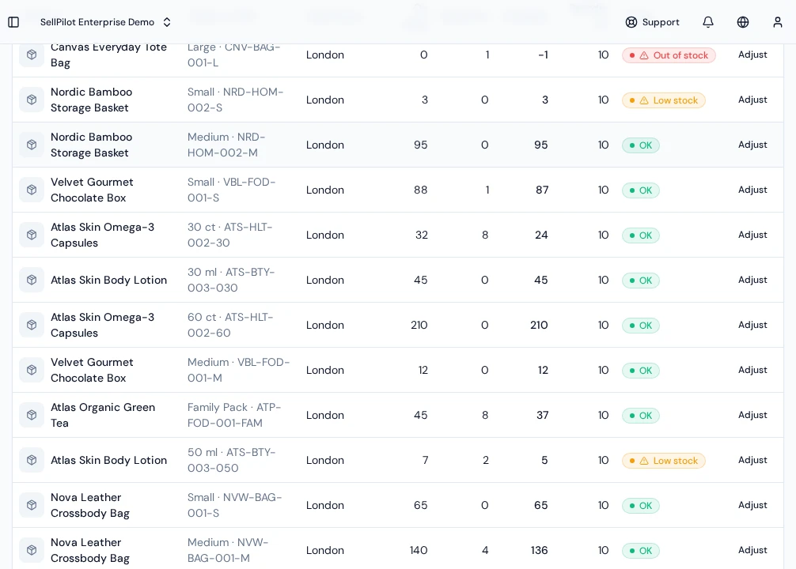Image resolution: width=796 pixels, height=569 pixels.
Task: Open the SellPilot Enterprise Demo workspace switcher
Action: (105, 22)
